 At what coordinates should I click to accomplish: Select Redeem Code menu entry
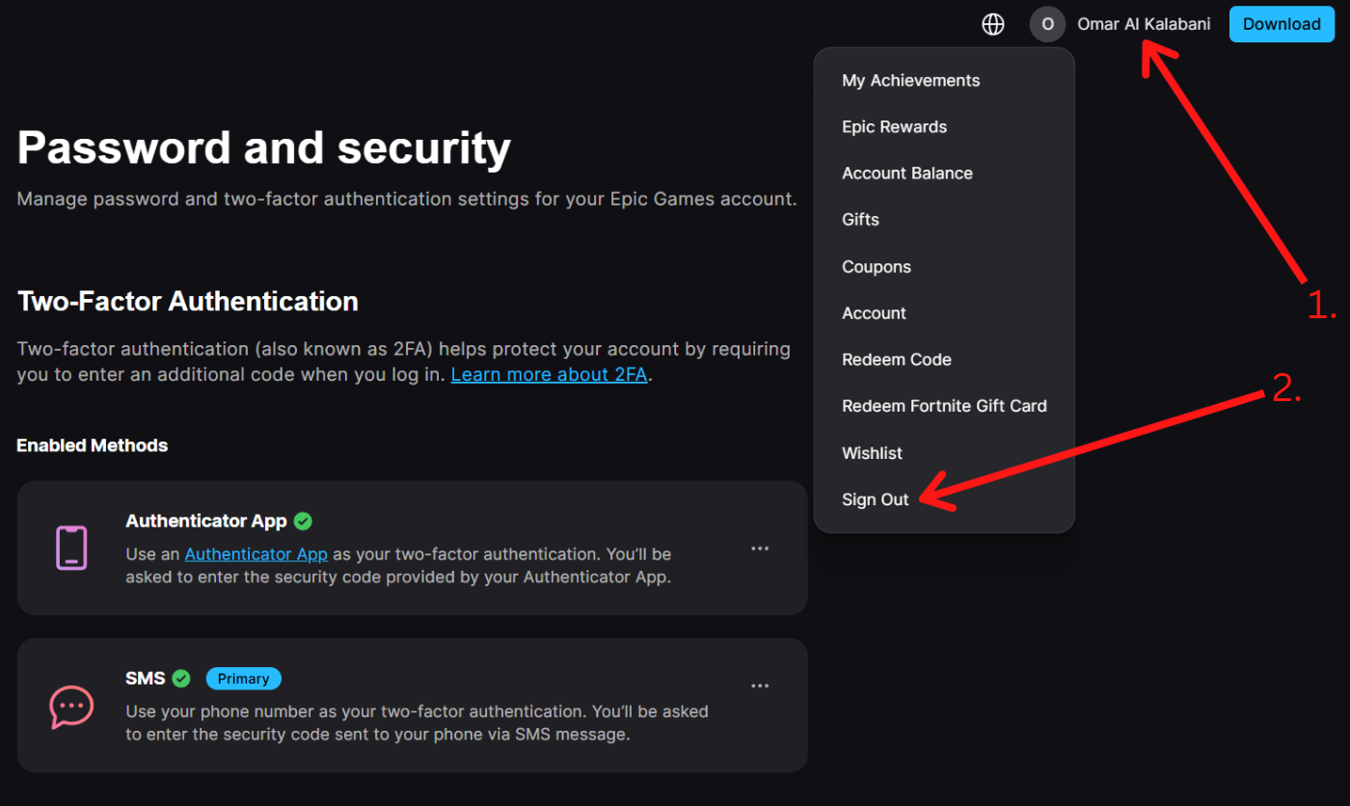coord(896,360)
